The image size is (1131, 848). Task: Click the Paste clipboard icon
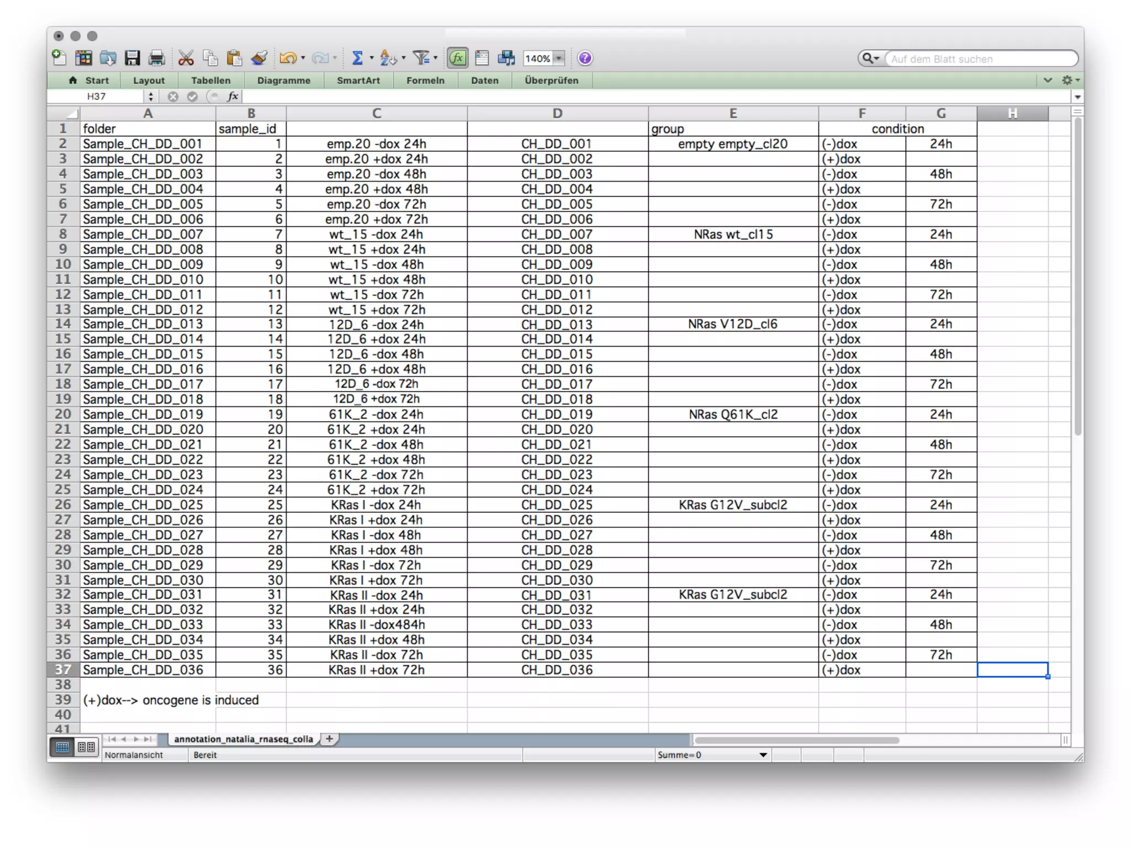point(234,58)
